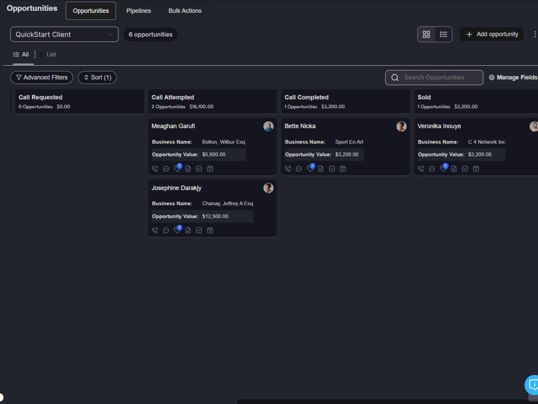The height and width of the screenshot is (404, 538).
Task: Open the chat icon on Josephine Darakjy card
Action: tap(166, 230)
